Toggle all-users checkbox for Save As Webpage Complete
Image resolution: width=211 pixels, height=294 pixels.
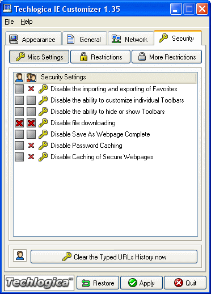click(31, 134)
